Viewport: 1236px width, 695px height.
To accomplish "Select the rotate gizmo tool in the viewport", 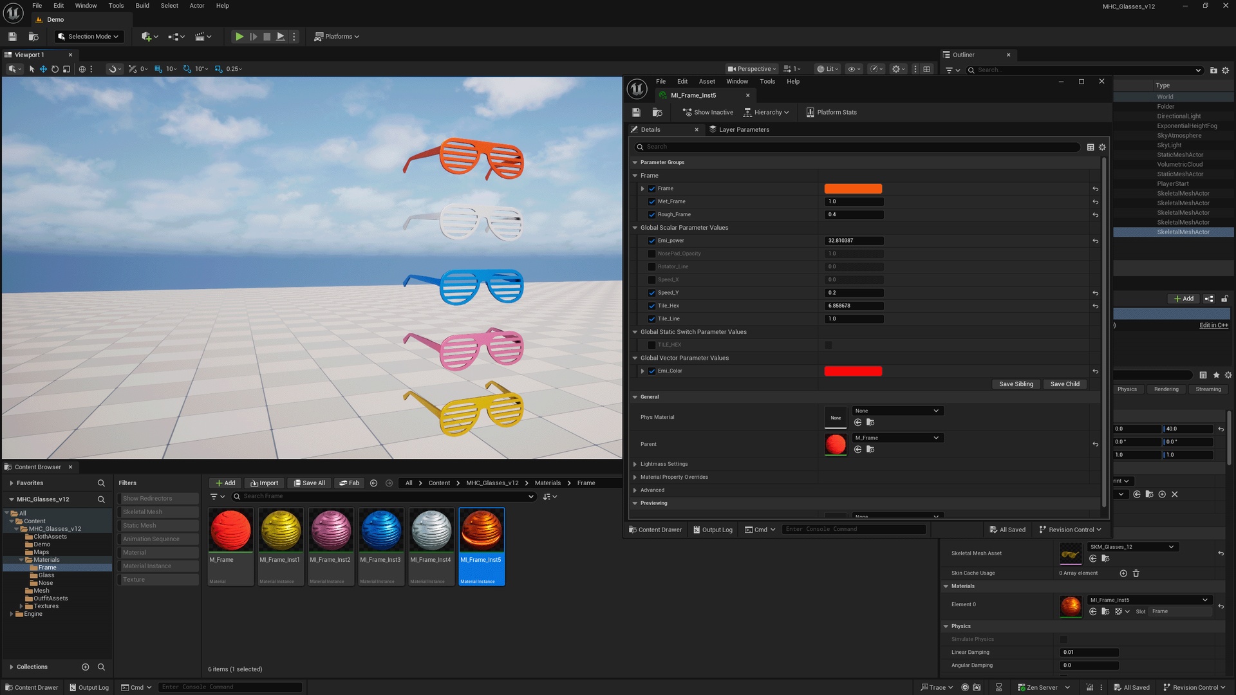I will 55,69.
